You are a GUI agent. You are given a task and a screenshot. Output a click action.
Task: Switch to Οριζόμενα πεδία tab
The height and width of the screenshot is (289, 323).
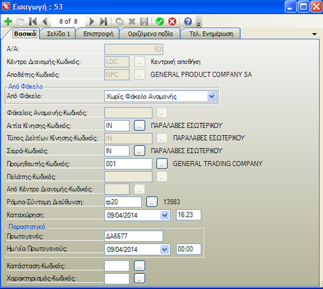(150, 34)
